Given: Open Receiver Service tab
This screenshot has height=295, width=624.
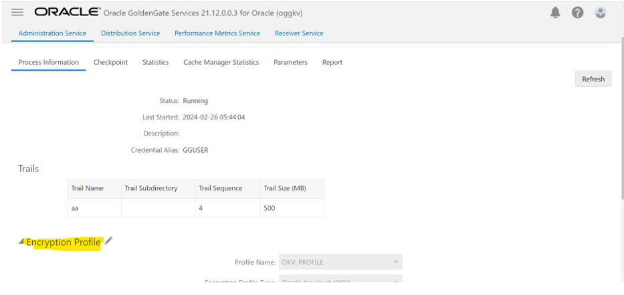Looking at the screenshot, I should click(x=299, y=33).
